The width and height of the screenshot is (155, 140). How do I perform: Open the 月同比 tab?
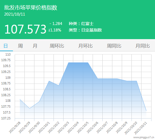143,46
